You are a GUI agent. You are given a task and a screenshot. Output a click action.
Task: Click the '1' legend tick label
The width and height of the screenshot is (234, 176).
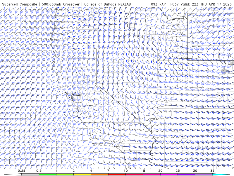[56, 171]
